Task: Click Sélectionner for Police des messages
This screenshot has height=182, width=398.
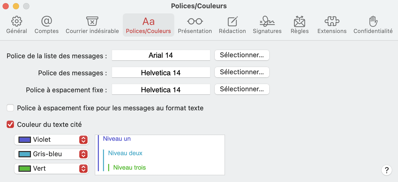Action: click(x=242, y=72)
